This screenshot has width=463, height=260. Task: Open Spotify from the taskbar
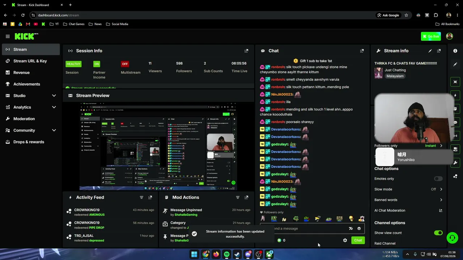point(226,255)
